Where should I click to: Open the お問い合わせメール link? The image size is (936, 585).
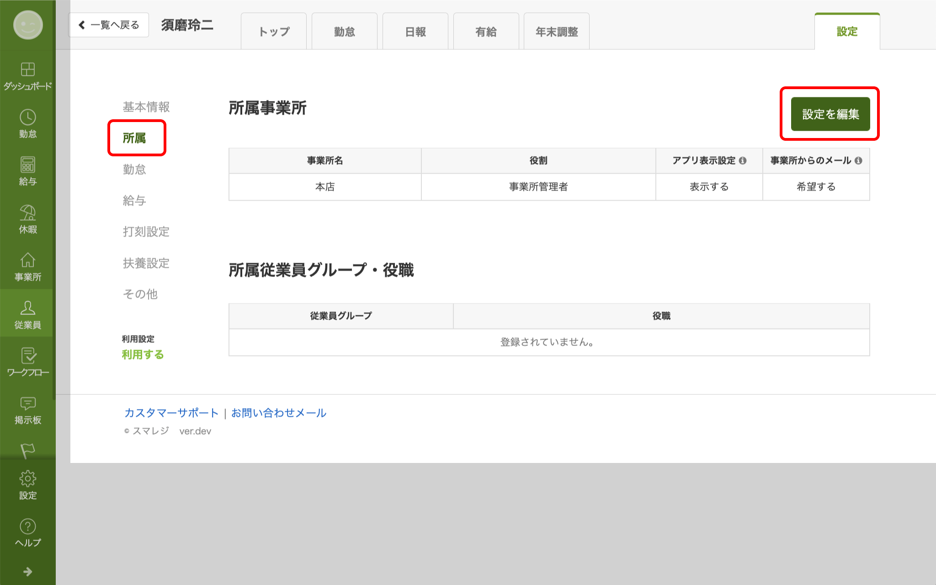tap(279, 413)
